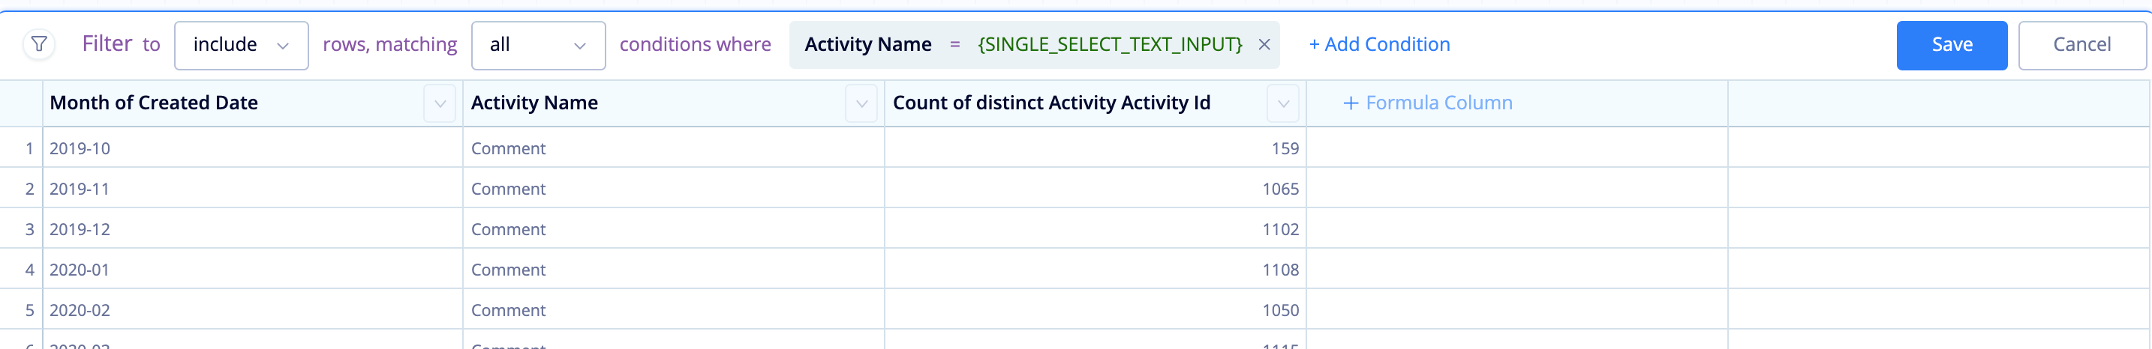2152x349 pixels.
Task: Click the funnel filter icon
Action: click(39, 44)
